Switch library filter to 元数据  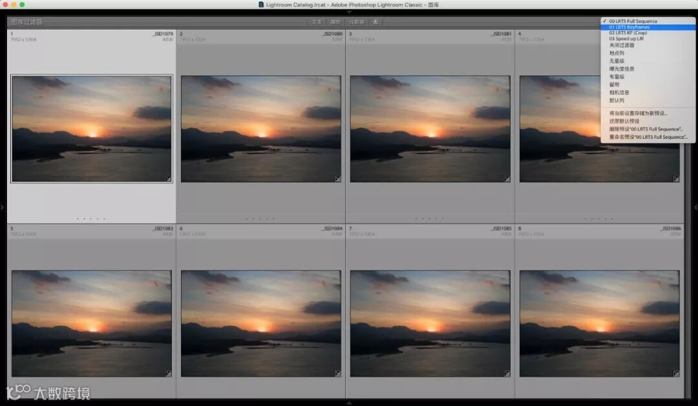[x=357, y=22]
